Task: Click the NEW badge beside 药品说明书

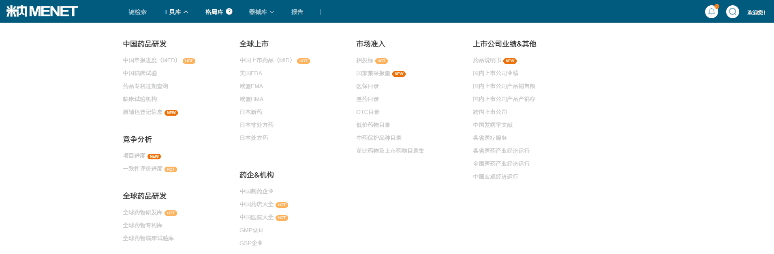Action: [x=510, y=61]
